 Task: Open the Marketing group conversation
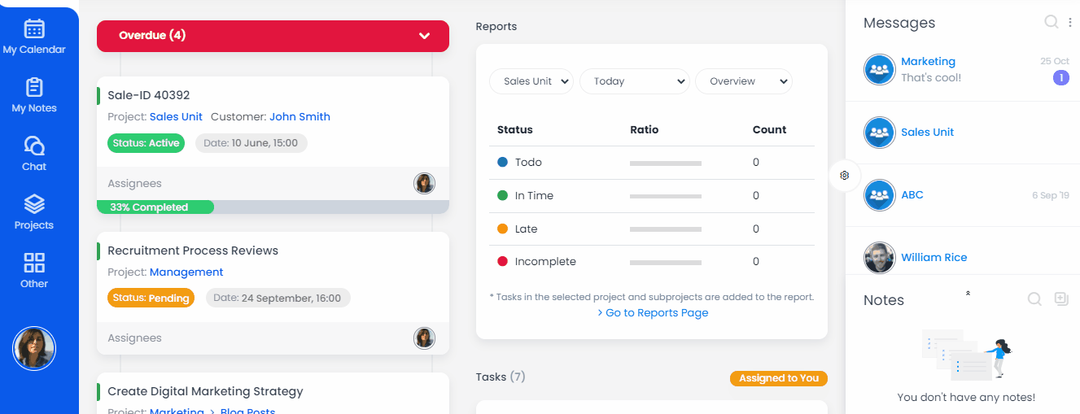[x=963, y=70]
